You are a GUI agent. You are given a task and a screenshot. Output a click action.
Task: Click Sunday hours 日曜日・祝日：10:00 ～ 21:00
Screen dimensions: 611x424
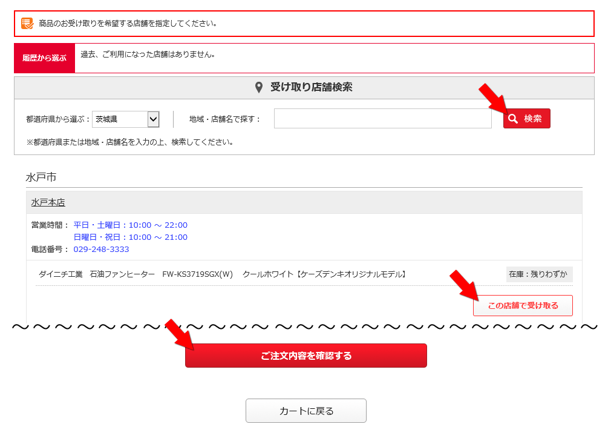[131, 237]
